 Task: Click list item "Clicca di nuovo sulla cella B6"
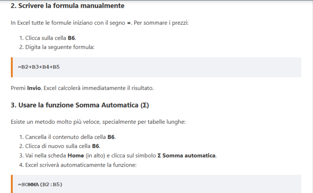(63, 146)
